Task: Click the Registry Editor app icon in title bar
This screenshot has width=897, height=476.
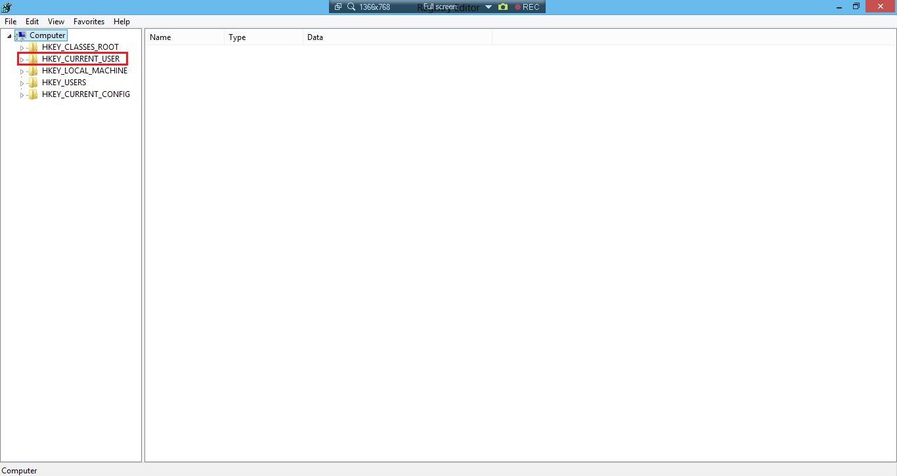Action: [6, 7]
